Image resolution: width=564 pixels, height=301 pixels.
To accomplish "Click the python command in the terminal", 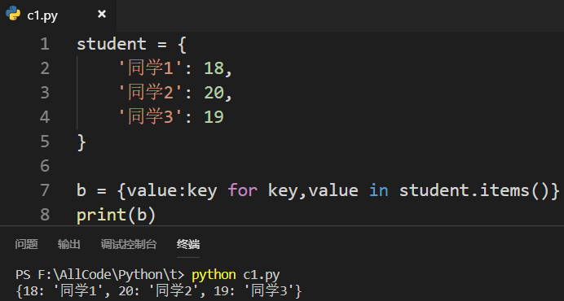I will coord(214,275).
